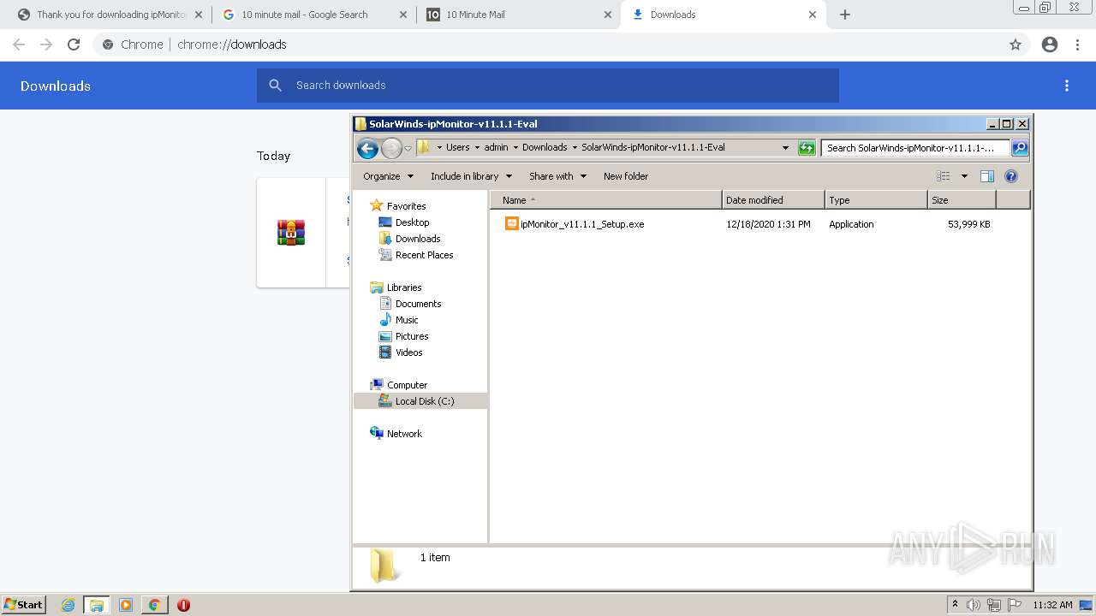Click Action Center flag tray icon
The image size is (1096, 616).
(x=1015, y=605)
